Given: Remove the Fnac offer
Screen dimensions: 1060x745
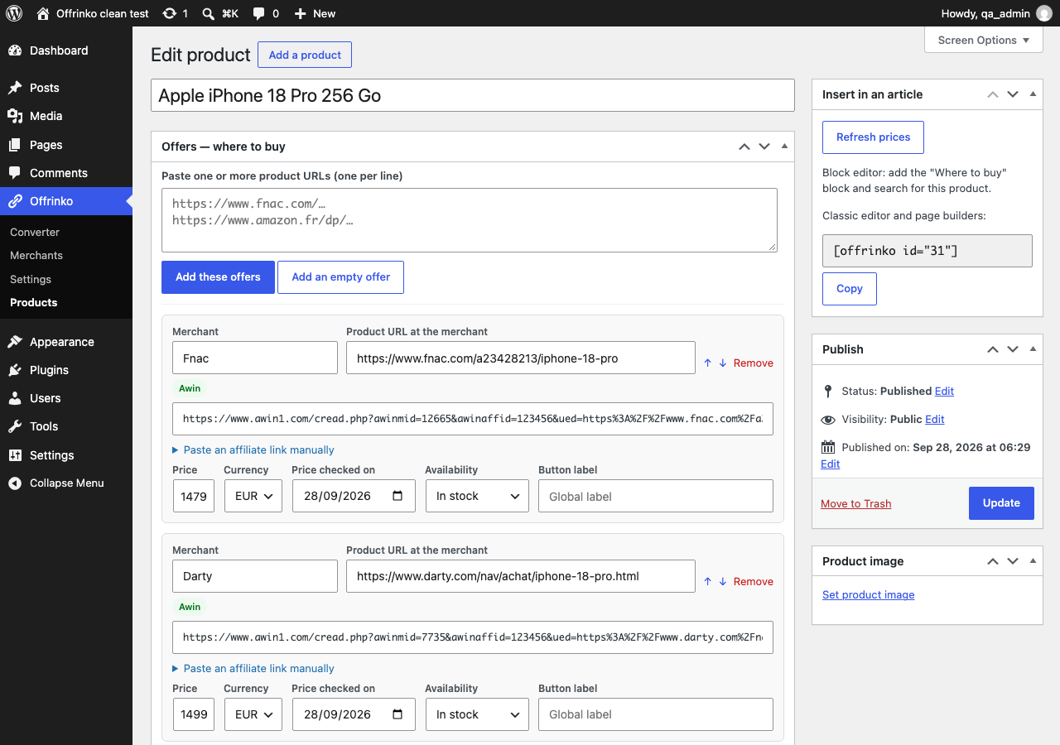Looking at the screenshot, I should coord(754,363).
